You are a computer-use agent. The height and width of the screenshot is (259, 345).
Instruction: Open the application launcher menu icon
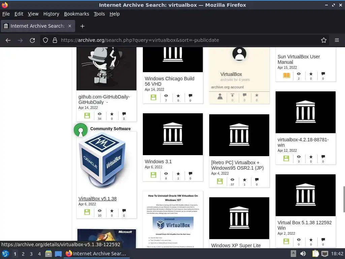pyautogui.click(x=5, y=254)
